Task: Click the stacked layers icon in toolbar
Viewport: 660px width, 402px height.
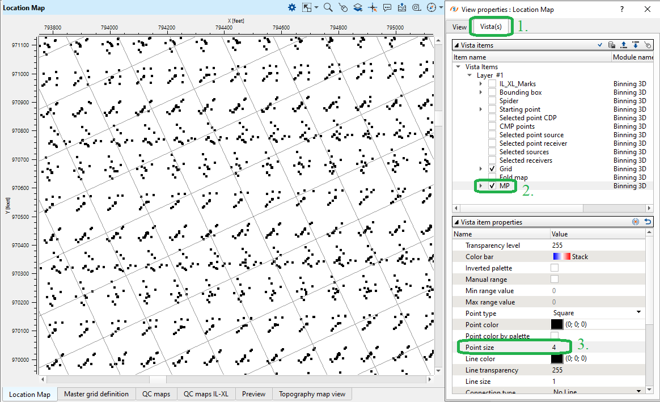Action: pos(358,7)
